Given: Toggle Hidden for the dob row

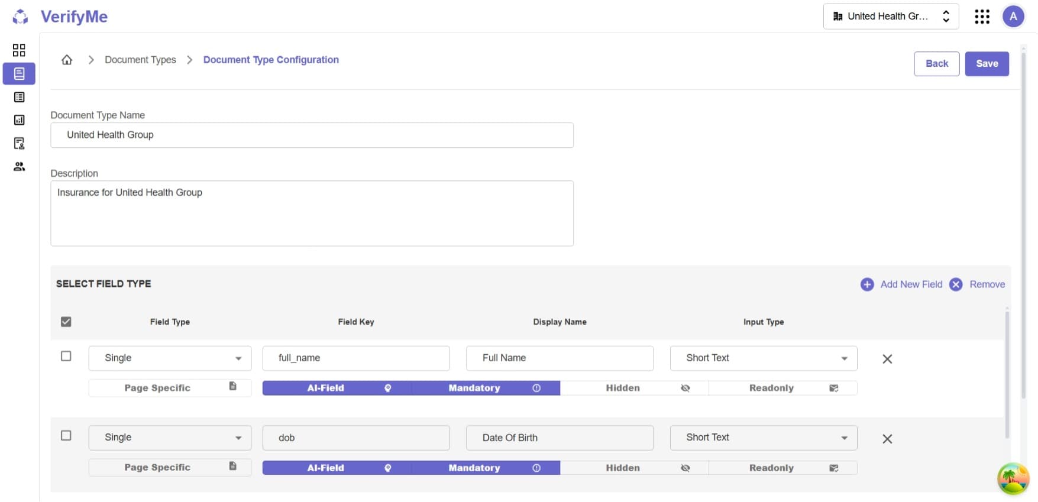Looking at the screenshot, I should click(635, 468).
